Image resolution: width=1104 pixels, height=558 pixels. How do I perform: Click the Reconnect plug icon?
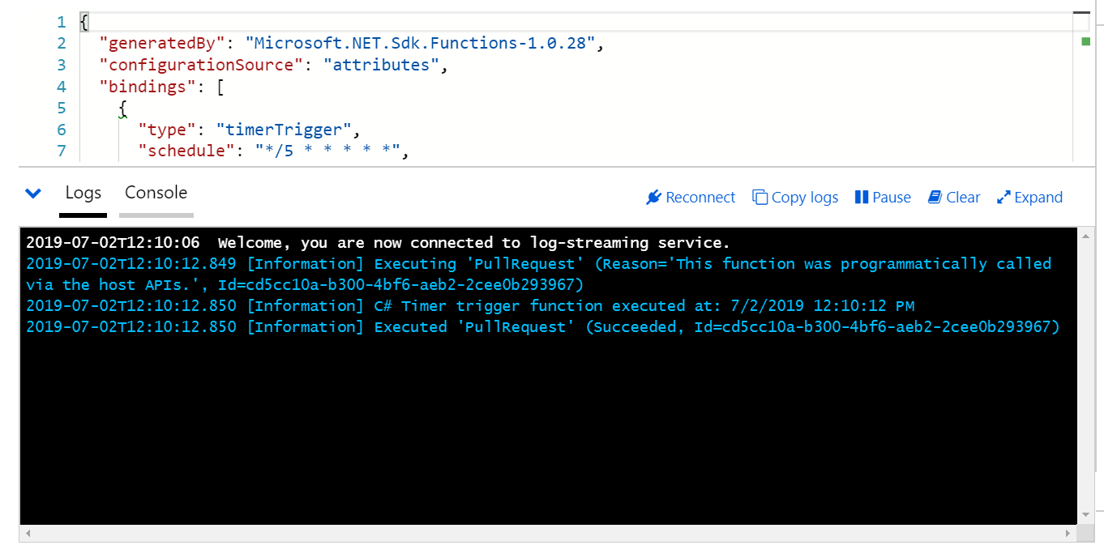[x=653, y=197]
